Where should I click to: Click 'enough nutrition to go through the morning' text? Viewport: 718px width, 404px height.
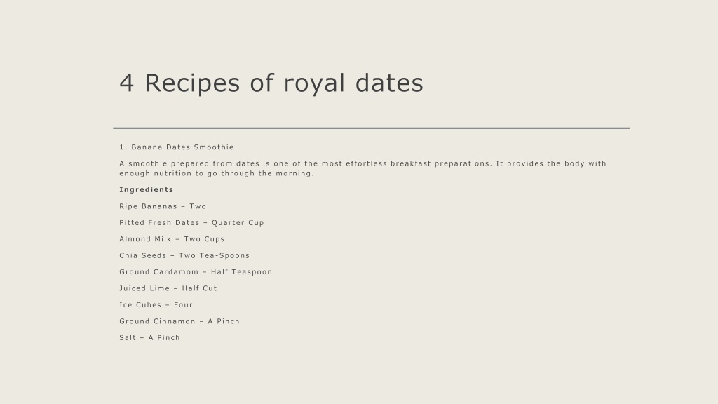coord(216,173)
